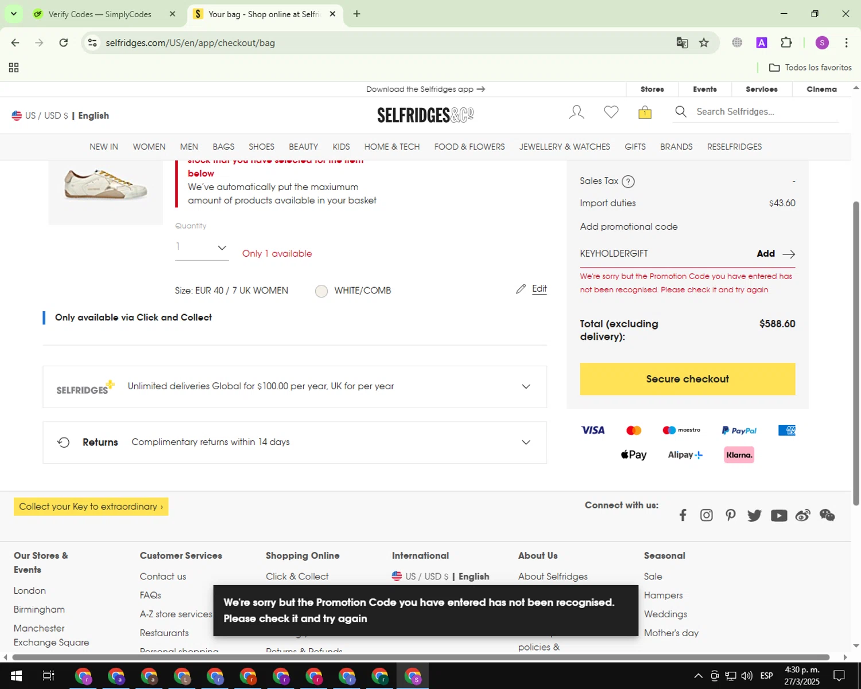Open the BEAUTY menu
Screen dimensions: 861x689
tap(304, 147)
